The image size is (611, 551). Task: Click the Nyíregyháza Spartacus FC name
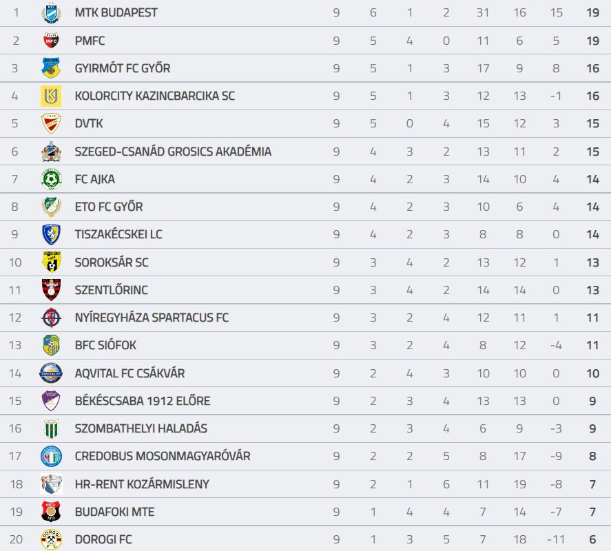pyautogui.click(x=152, y=318)
